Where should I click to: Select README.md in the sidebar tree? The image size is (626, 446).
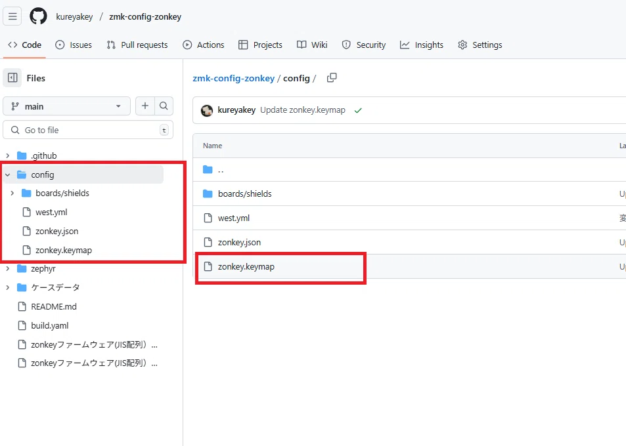coord(53,306)
